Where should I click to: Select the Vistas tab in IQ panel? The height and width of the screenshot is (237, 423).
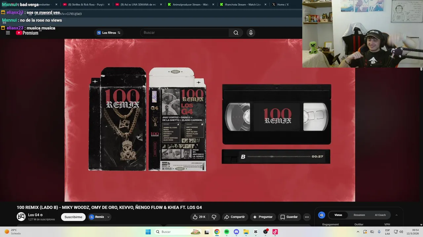click(338, 215)
